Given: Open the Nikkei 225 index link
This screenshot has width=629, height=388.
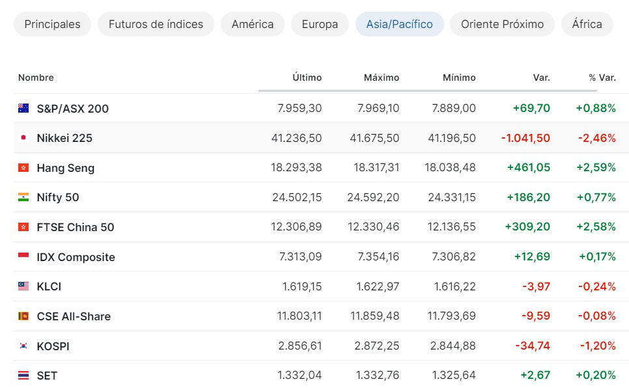Looking at the screenshot, I should [64, 138].
